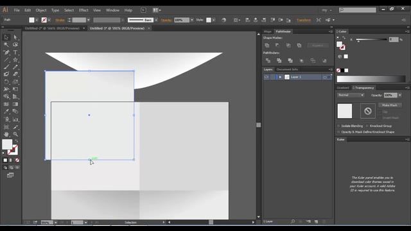Viewport: 411px width, 231px height.
Task: Open Transparency panel opacity dropdown arrow
Action: pyautogui.click(x=399, y=95)
